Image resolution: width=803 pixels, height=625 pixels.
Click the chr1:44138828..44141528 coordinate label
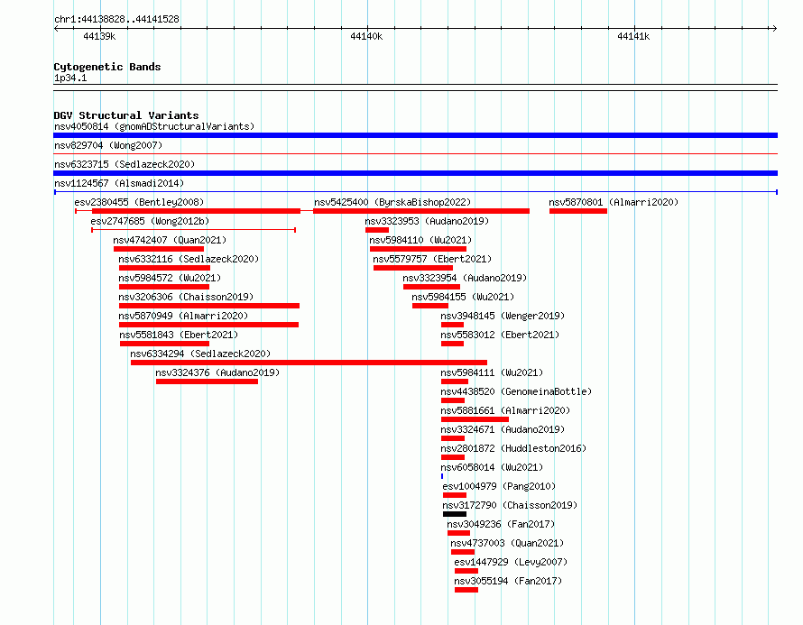(116, 20)
